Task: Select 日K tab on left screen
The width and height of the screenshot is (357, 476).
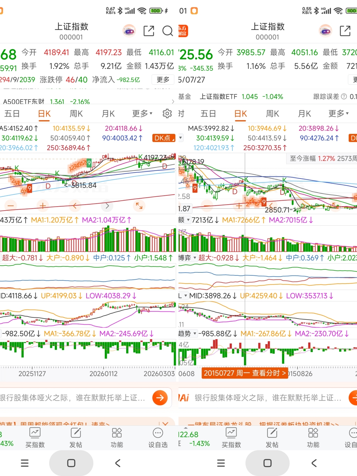Action: tap(44, 113)
